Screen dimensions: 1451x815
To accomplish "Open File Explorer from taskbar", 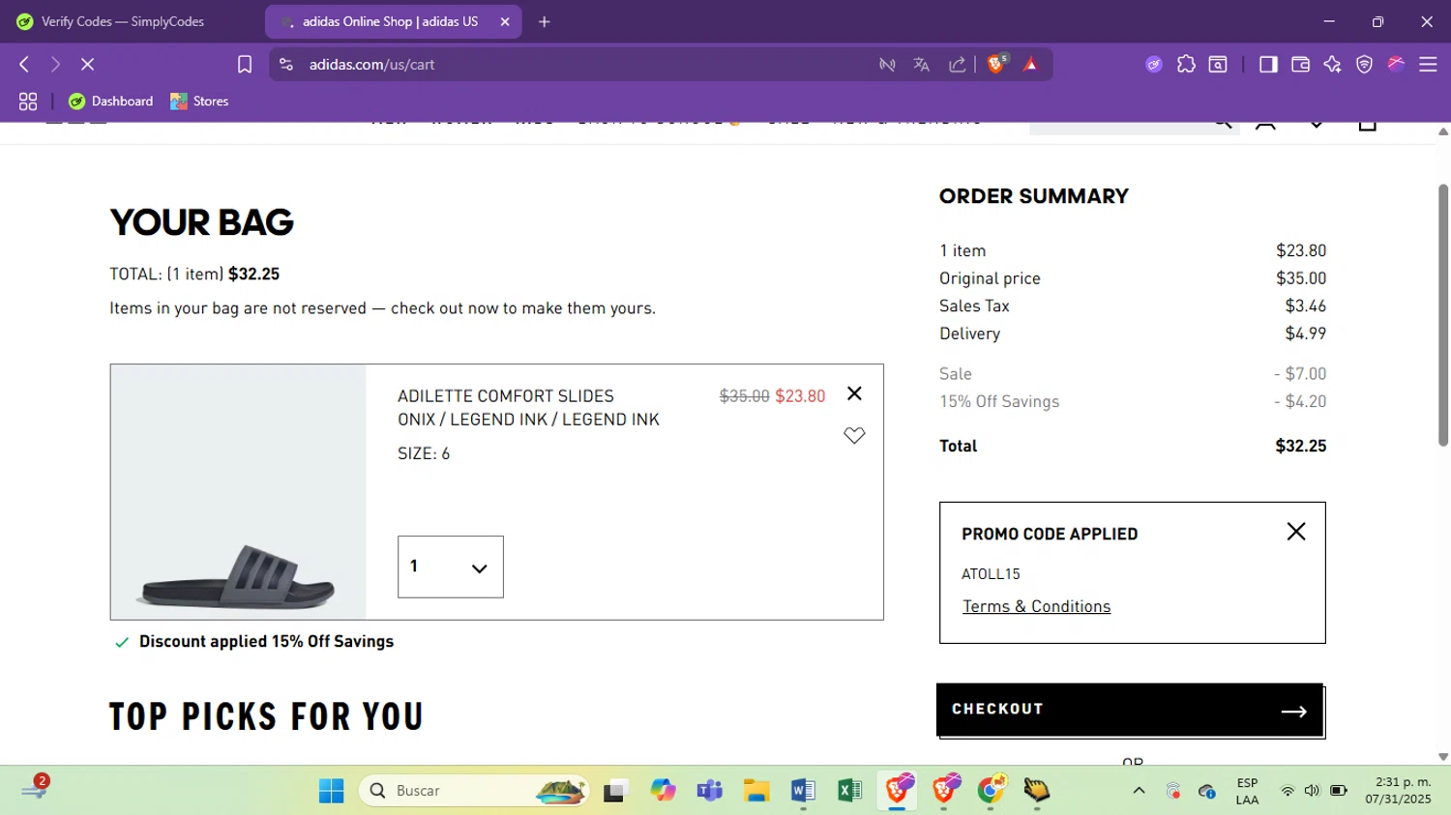I will point(755,791).
